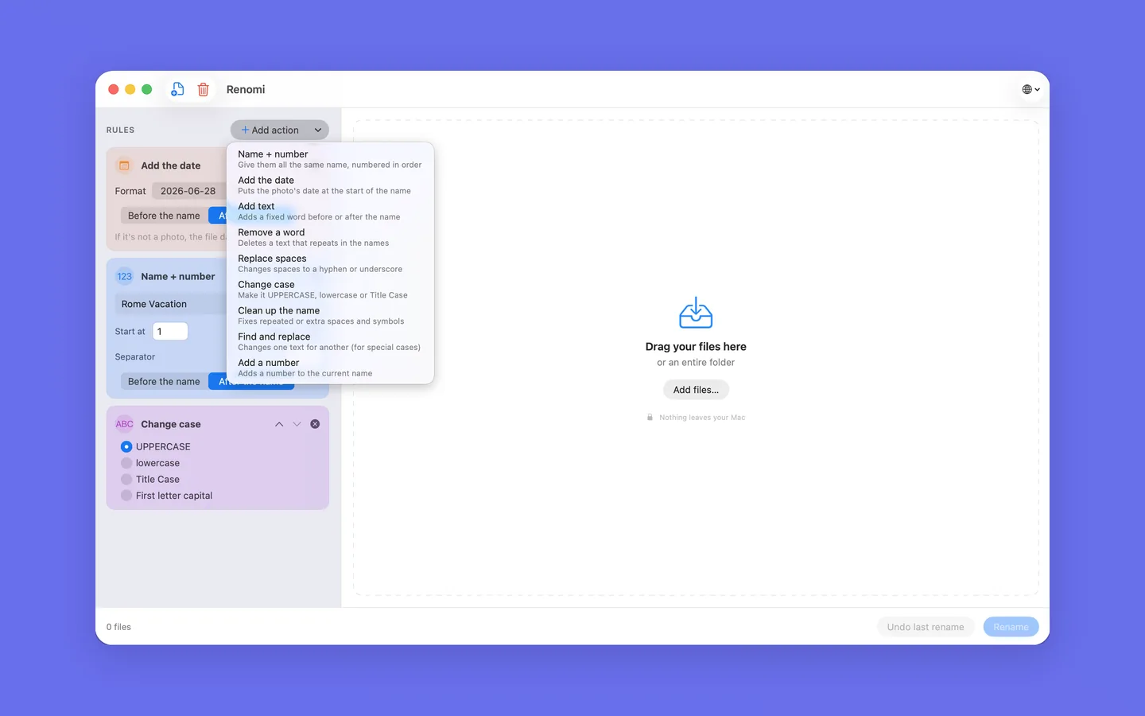Click the '0 files' status text

pyautogui.click(x=118, y=627)
